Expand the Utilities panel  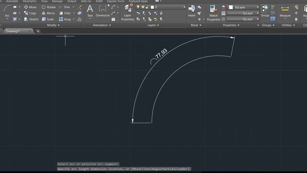tap(288, 25)
